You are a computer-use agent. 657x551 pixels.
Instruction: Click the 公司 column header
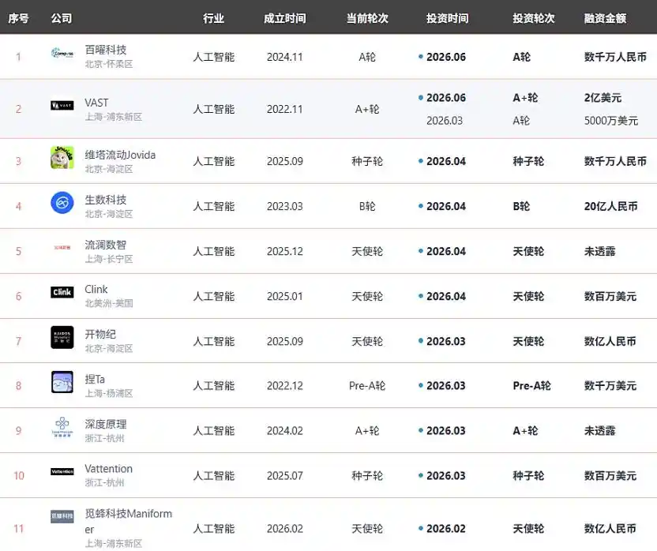pos(61,18)
